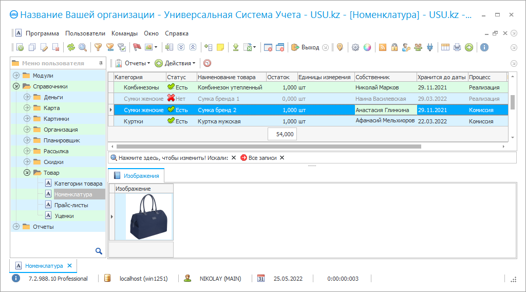This screenshot has width=526, height=292.
Task: Expand the Модули tree node
Action: coord(16,76)
